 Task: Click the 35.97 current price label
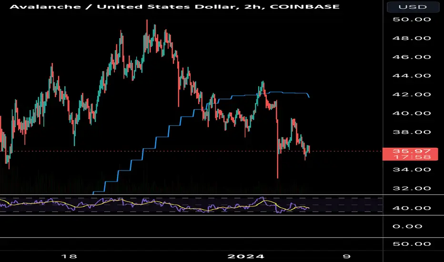coord(412,151)
